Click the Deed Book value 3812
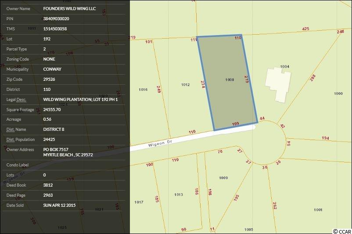This screenshot has width=352, height=234. tap(48, 185)
